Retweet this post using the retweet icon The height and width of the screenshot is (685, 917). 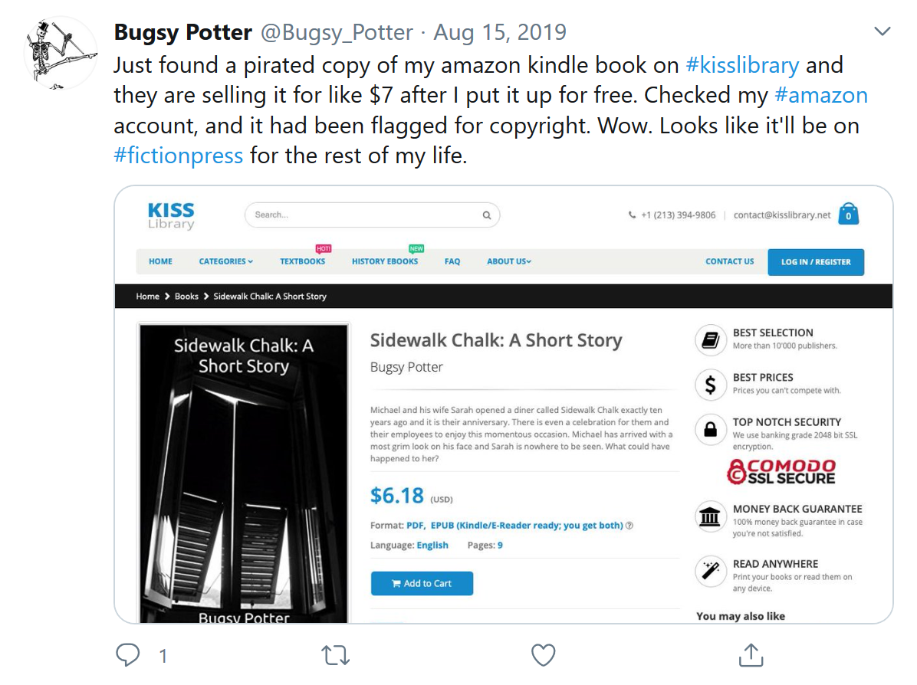(x=334, y=655)
